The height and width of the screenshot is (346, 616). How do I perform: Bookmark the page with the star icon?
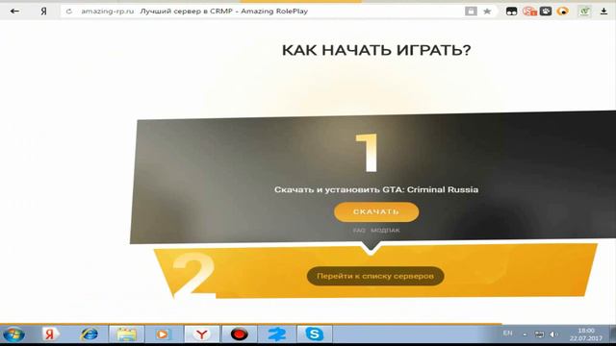pos(487,11)
